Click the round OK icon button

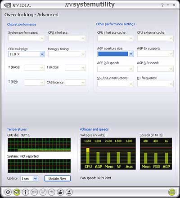point(34,192)
